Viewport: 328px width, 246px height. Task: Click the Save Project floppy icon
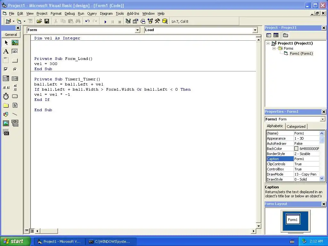click(47, 21)
